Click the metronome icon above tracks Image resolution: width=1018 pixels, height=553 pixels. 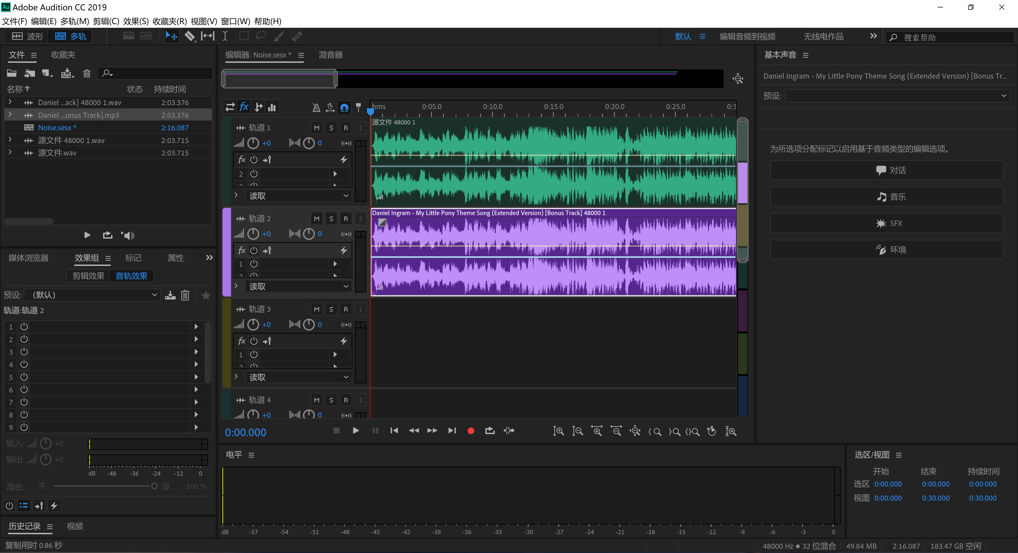(316, 107)
